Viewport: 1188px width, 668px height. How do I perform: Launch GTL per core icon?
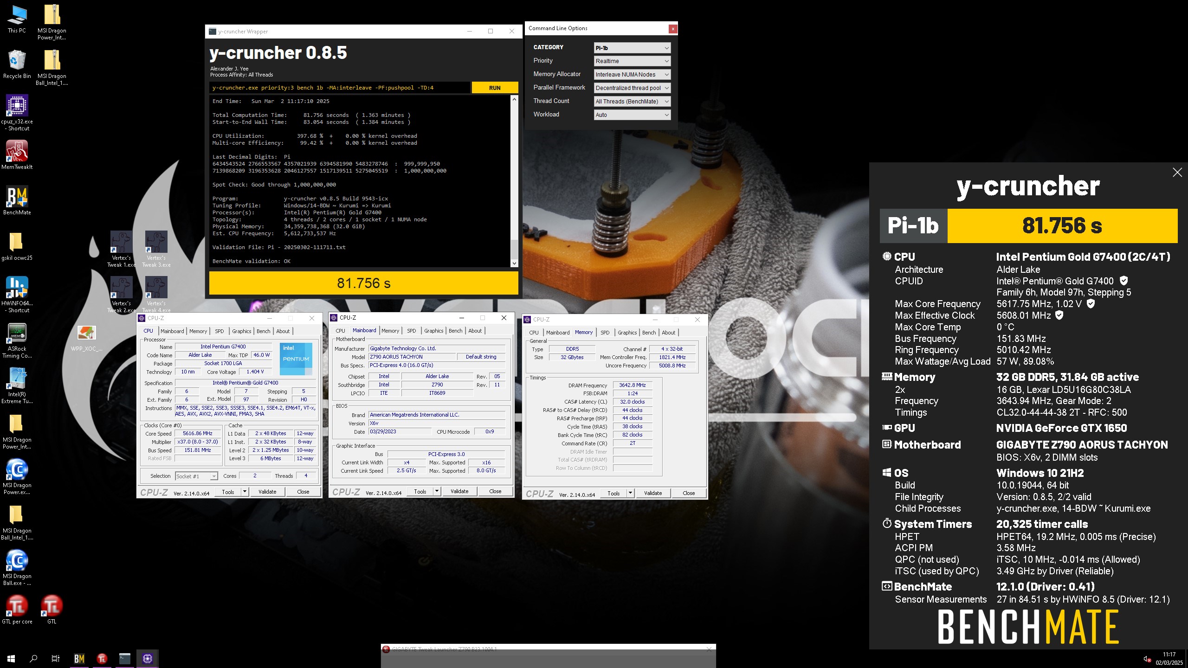(x=17, y=610)
